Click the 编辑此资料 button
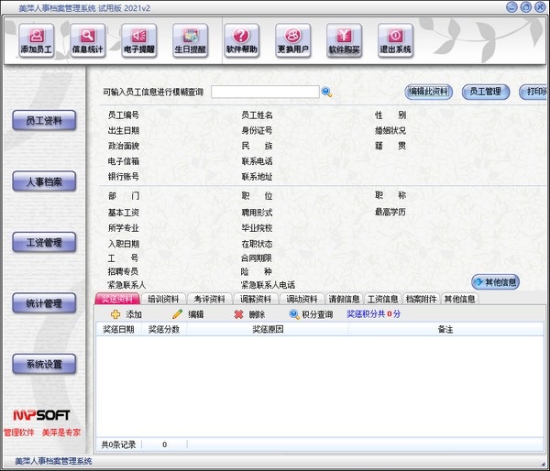550x471 pixels. point(428,92)
